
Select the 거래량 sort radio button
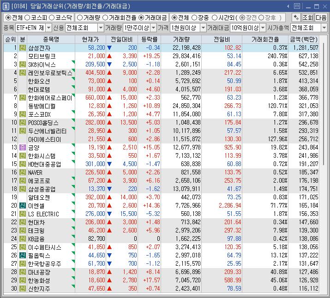click(79, 18)
